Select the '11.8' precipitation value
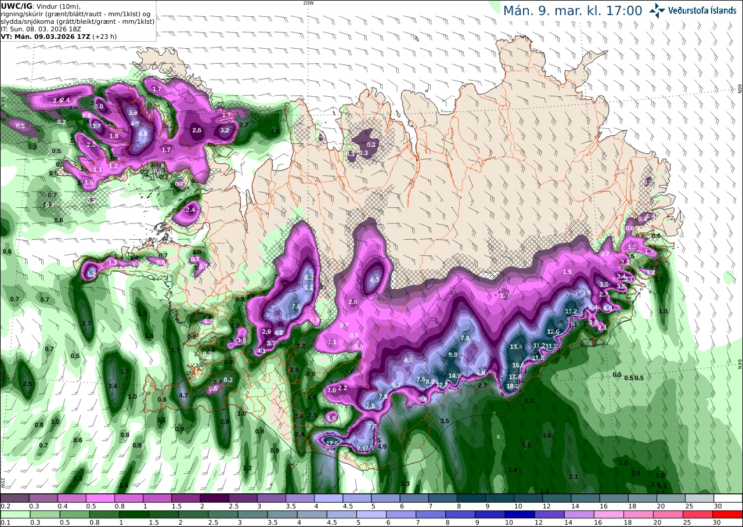The image size is (743, 527). coord(538,358)
